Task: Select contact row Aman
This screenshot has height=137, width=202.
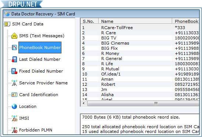Action: point(140,79)
